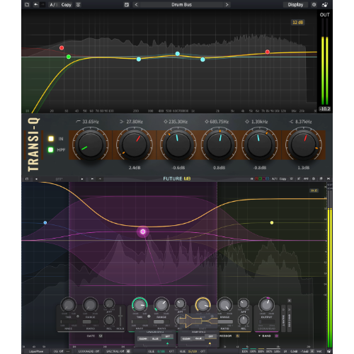The height and width of the screenshot is (354, 354).
Task: Save preset with the disk icon
Action: pyautogui.click(x=127, y=5)
